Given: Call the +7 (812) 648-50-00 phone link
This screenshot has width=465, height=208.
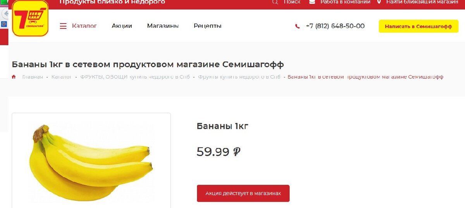Looking at the screenshot, I should tap(335, 26).
